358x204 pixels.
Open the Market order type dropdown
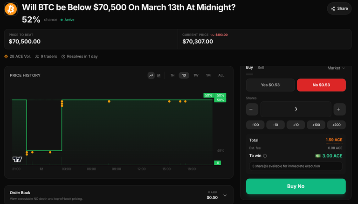point(336,68)
